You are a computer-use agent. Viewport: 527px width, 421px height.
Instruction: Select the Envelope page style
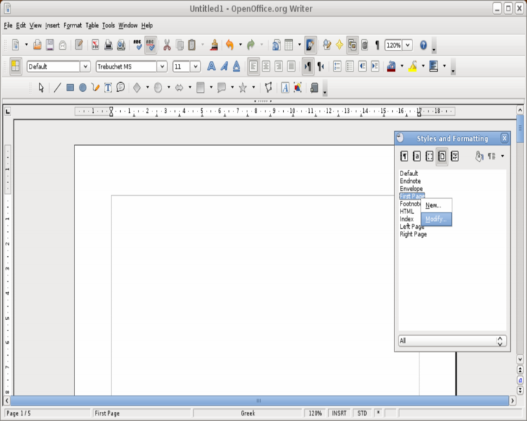[x=411, y=189]
